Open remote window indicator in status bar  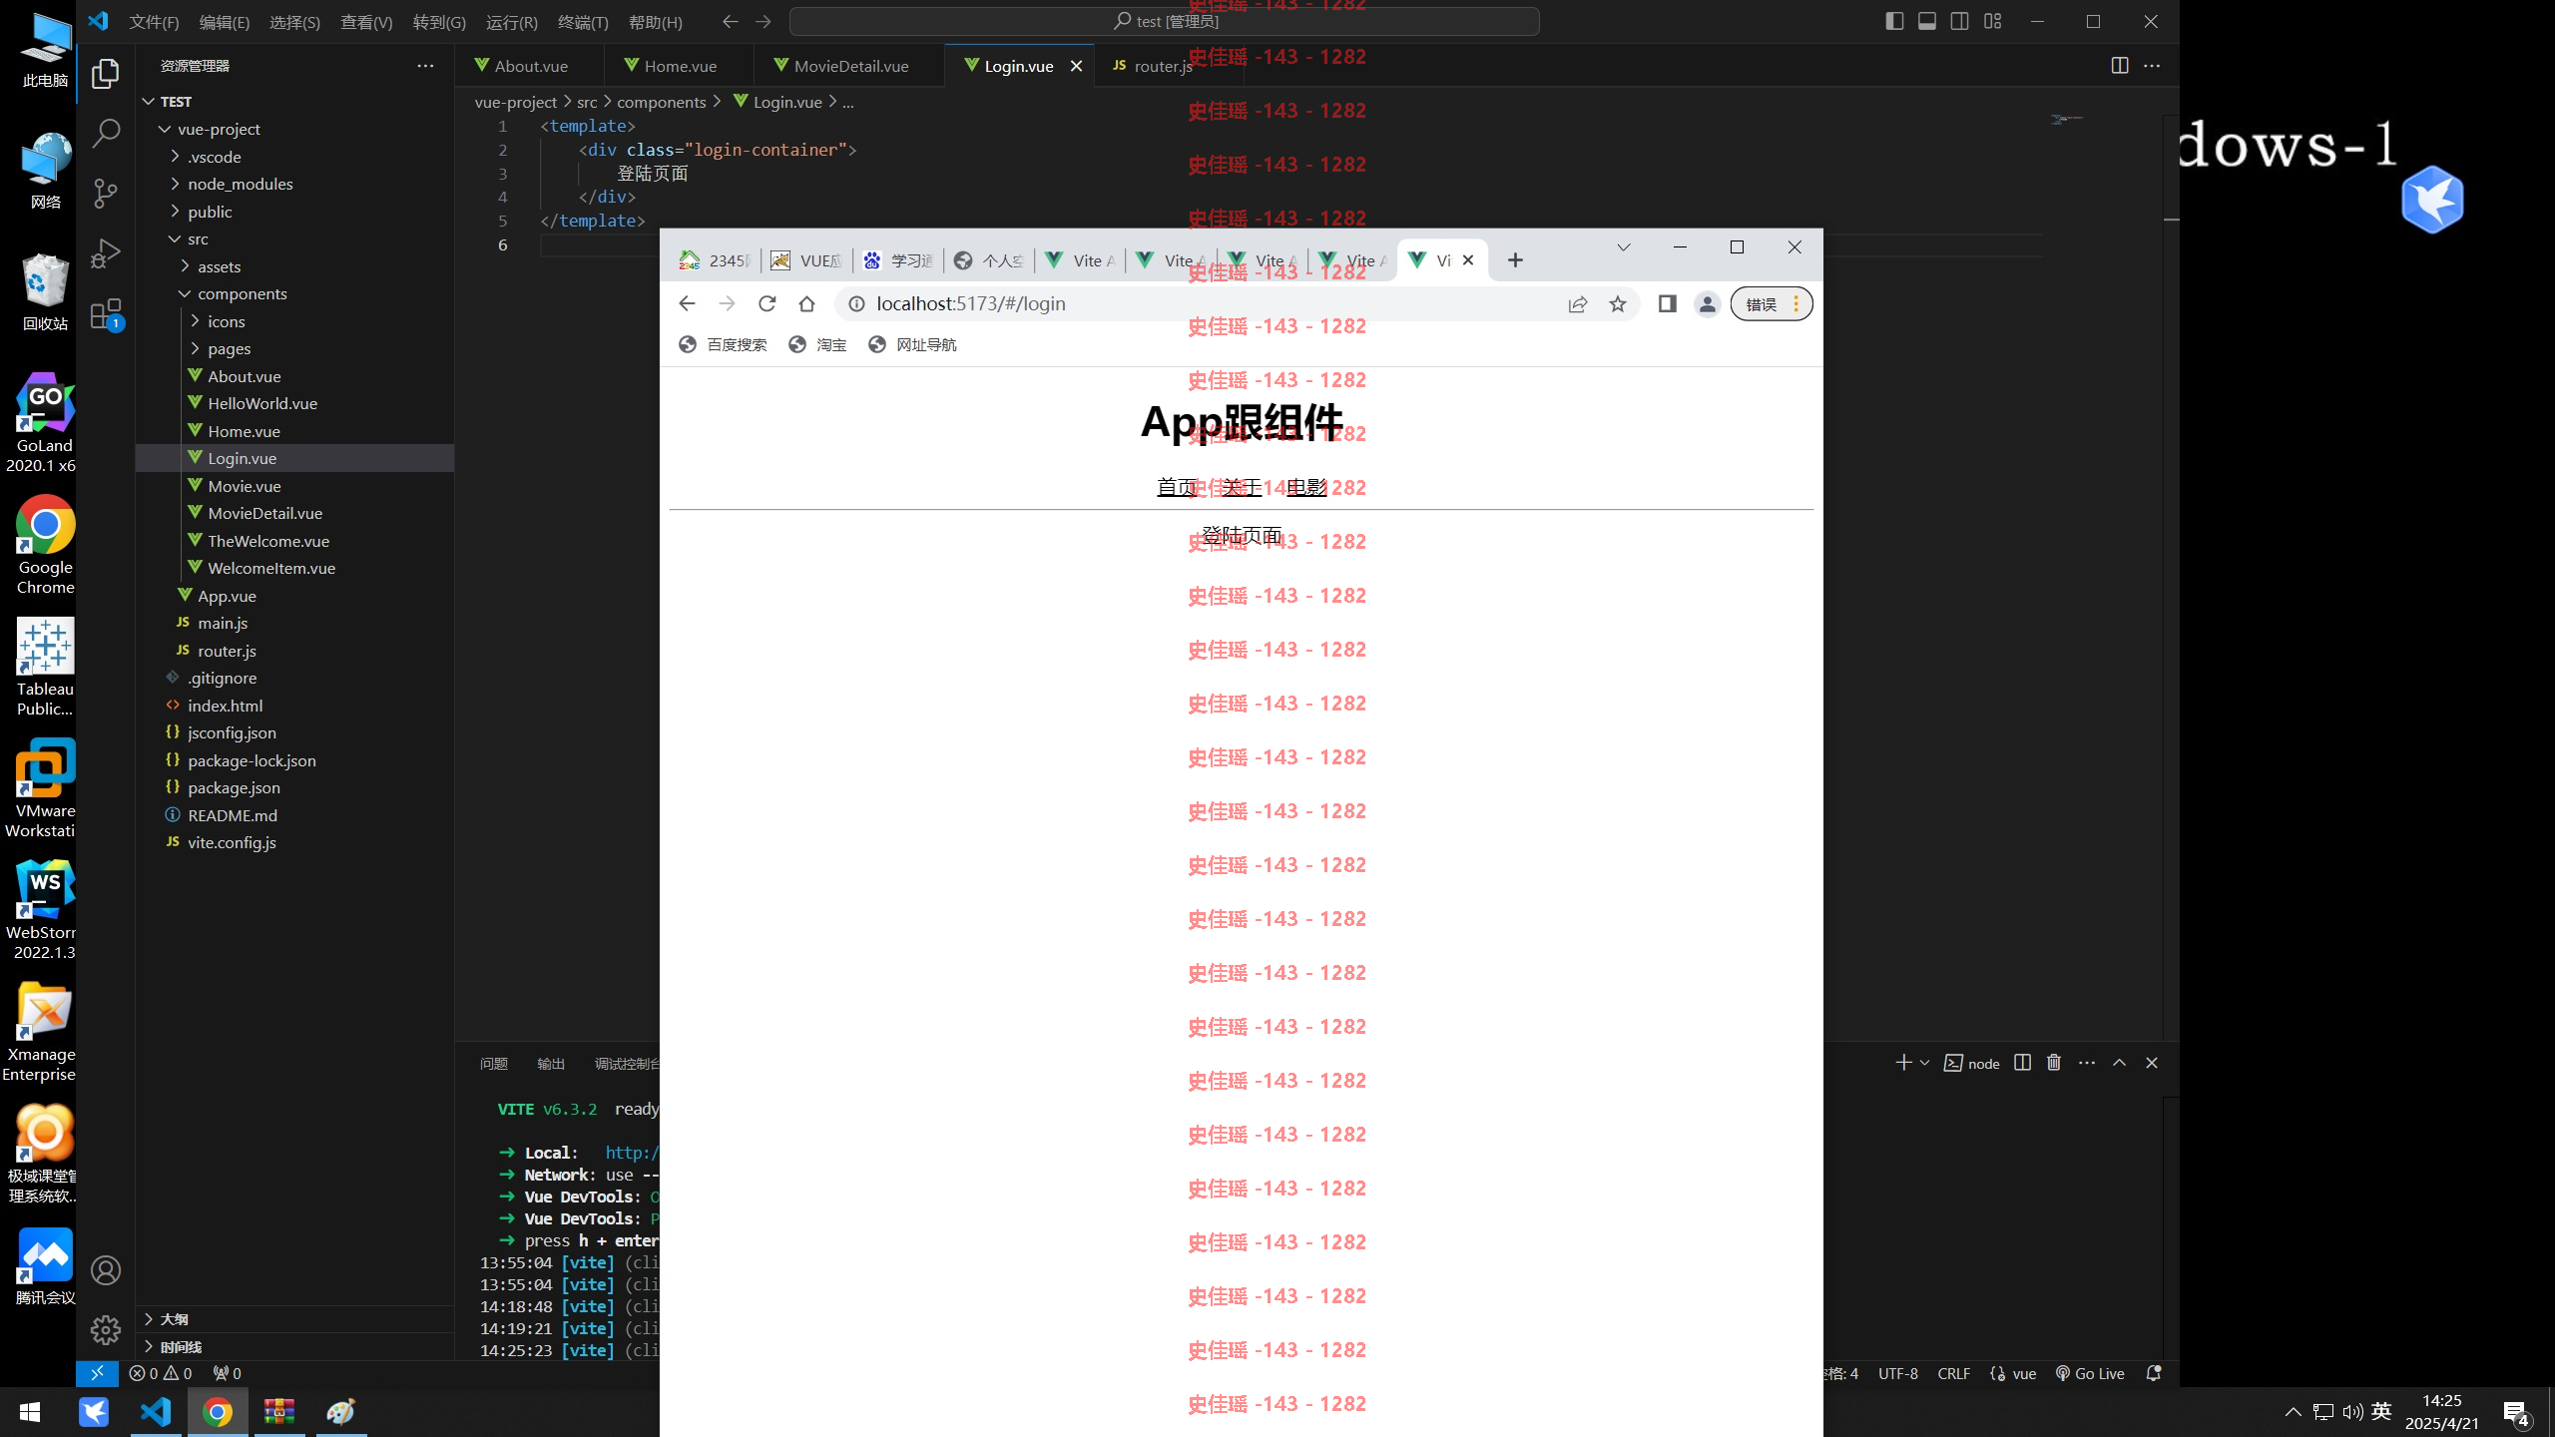97,1373
